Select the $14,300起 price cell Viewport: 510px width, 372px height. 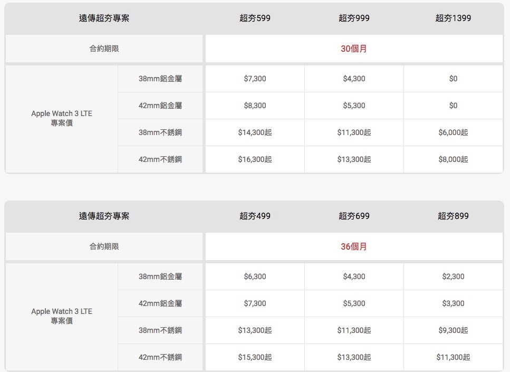pyautogui.click(x=255, y=132)
